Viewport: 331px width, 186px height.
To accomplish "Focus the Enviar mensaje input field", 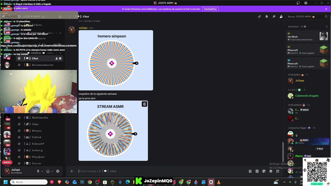I will pos(162,171).
